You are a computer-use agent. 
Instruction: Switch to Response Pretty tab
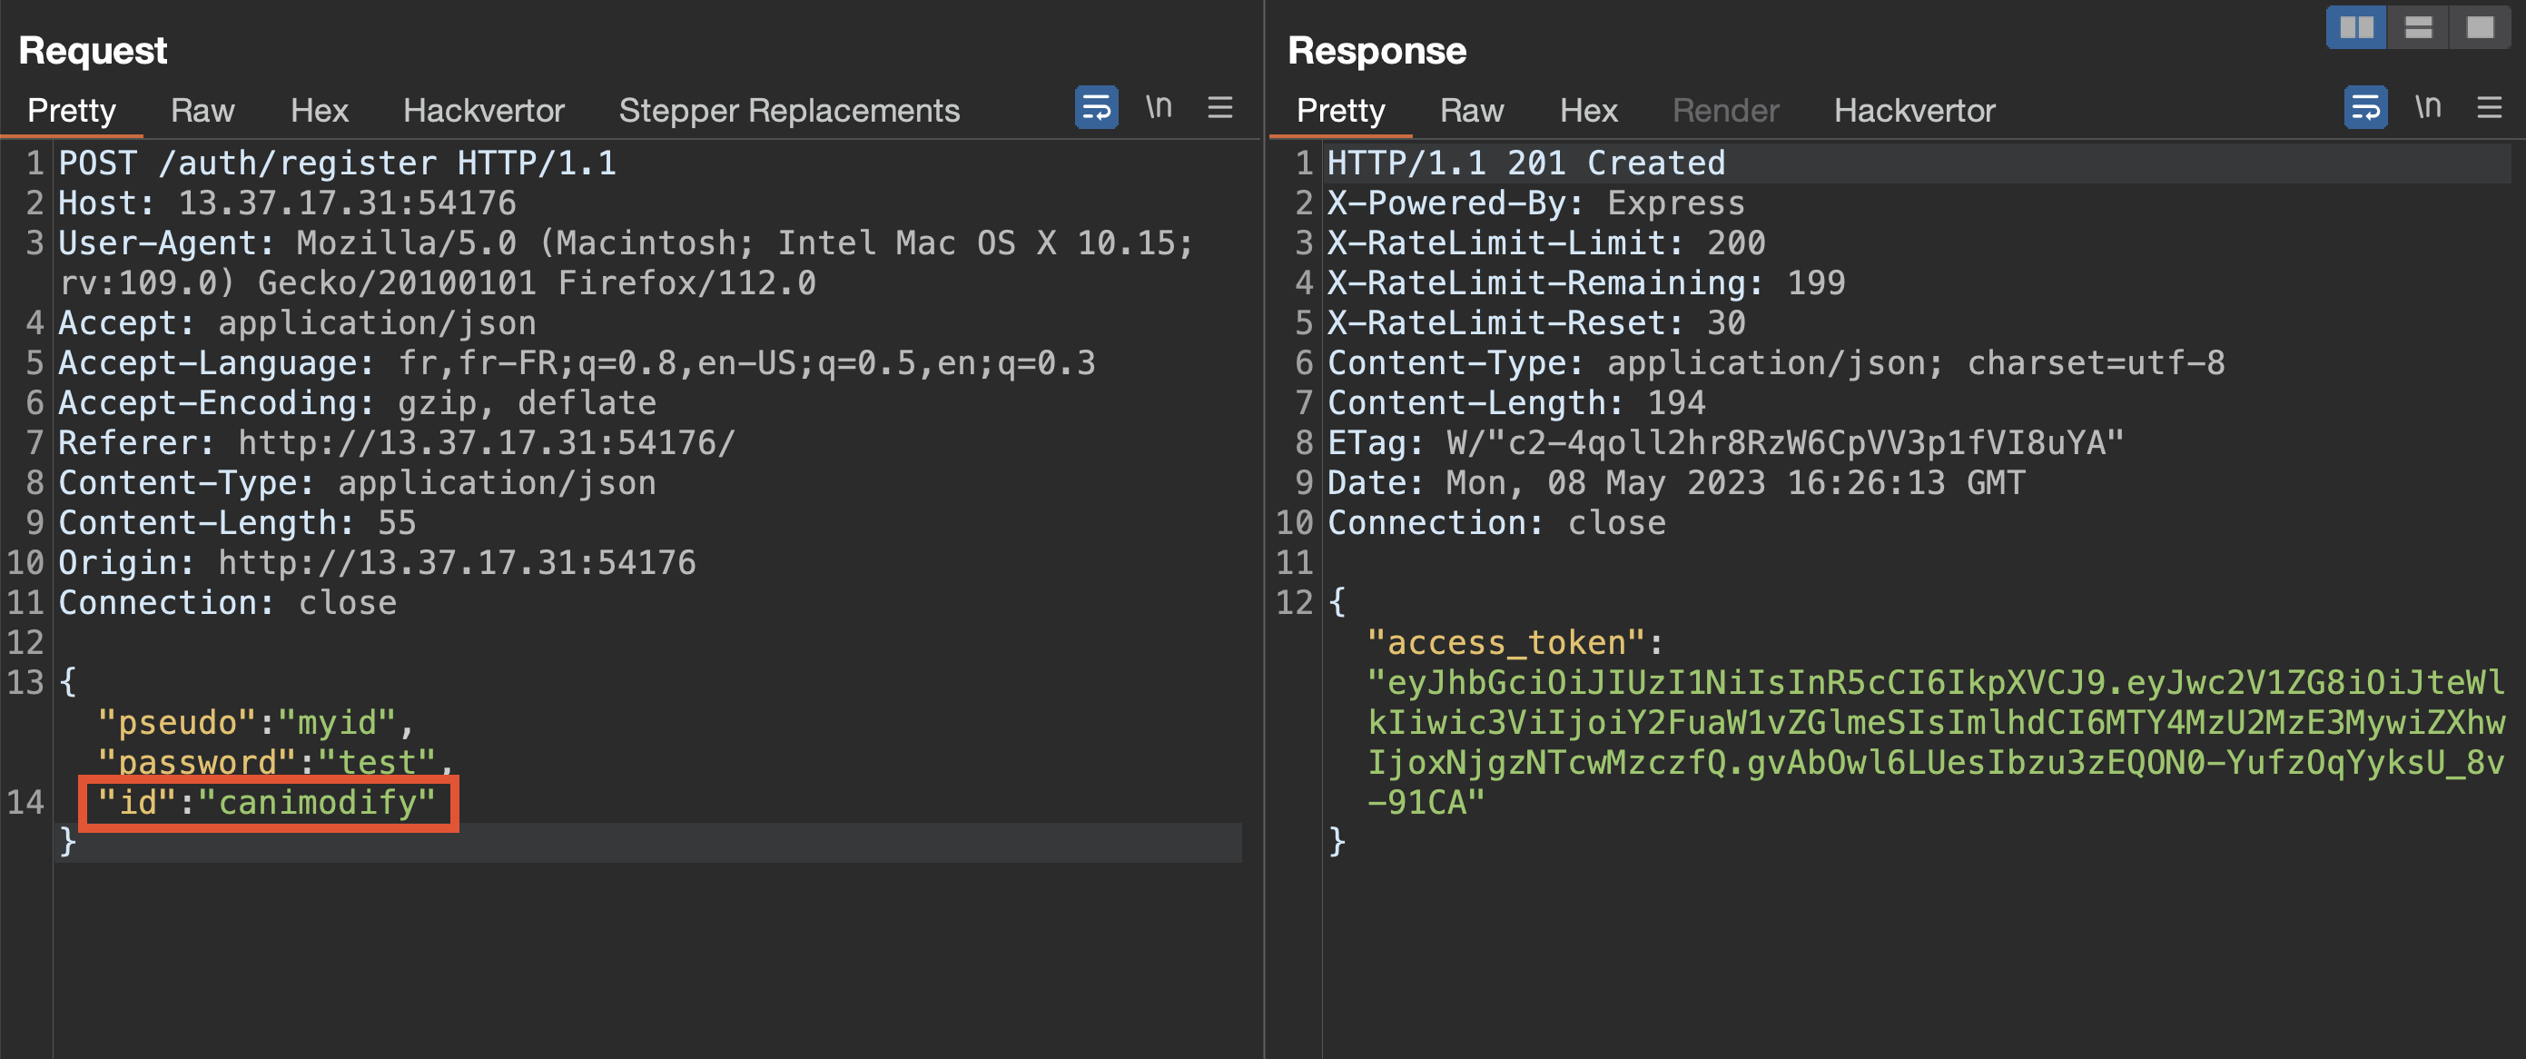tap(1340, 111)
